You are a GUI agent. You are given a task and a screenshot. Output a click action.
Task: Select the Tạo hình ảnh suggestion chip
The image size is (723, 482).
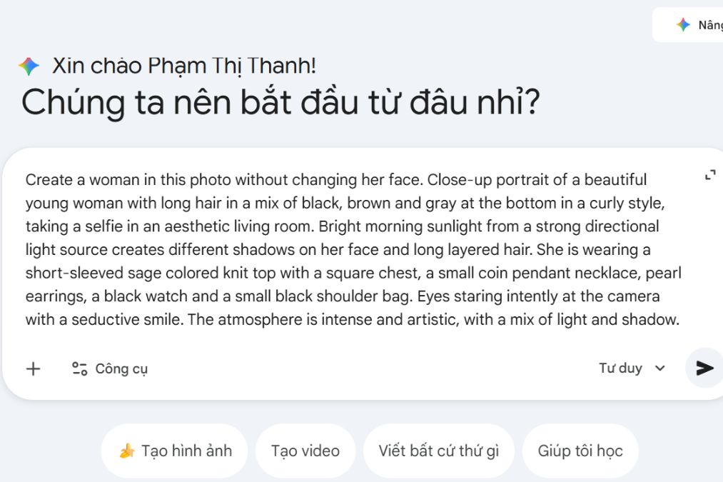(174, 451)
